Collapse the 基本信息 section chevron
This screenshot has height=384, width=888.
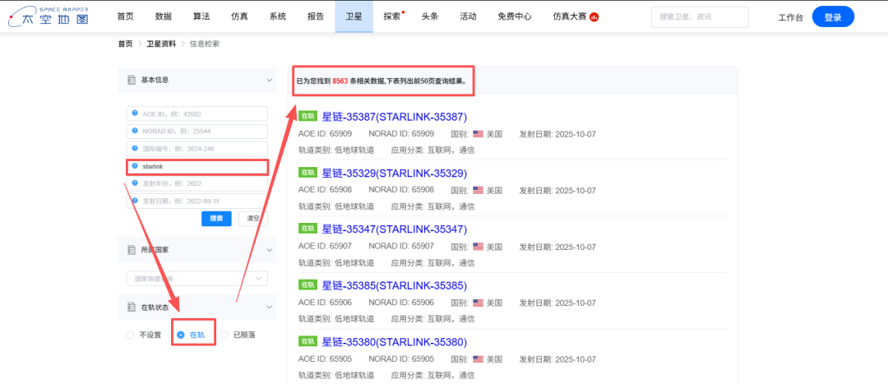tap(269, 80)
